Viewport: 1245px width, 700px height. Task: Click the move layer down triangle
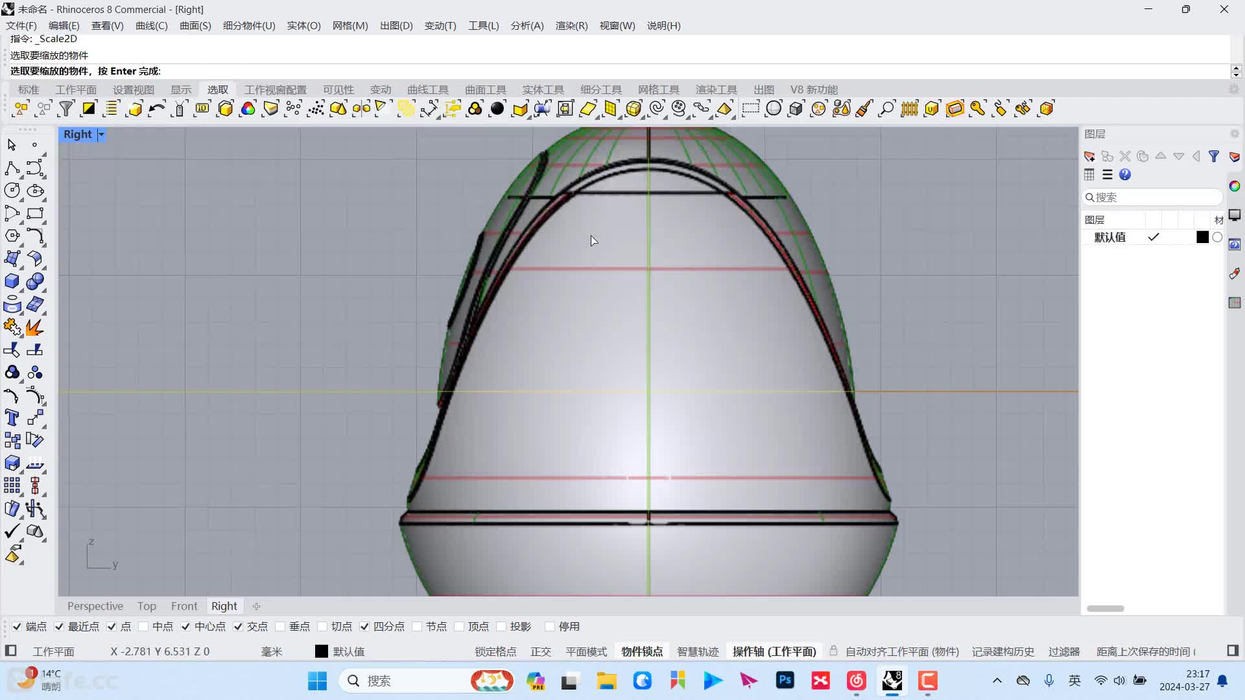pos(1179,156)
